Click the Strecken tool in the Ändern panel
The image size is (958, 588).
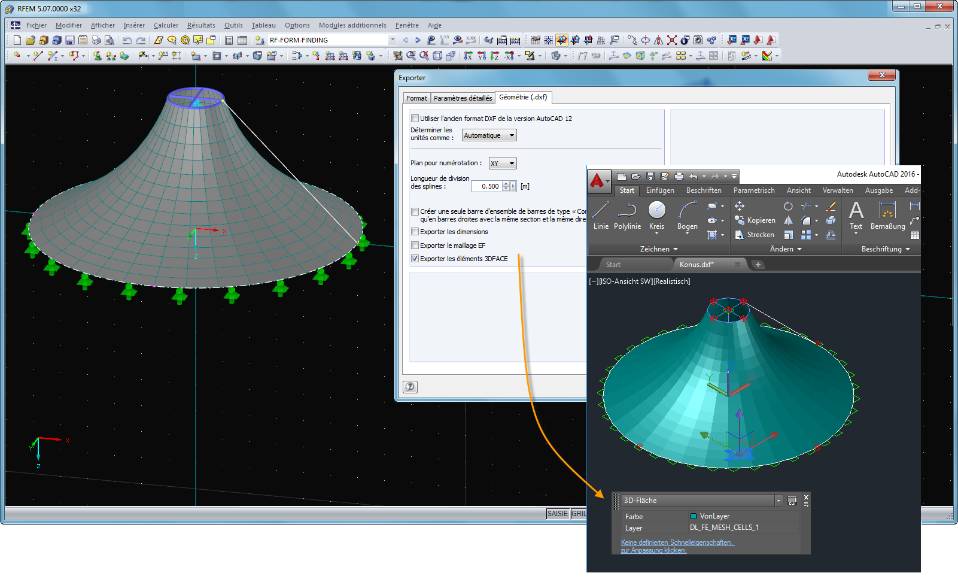pos(755,234)
